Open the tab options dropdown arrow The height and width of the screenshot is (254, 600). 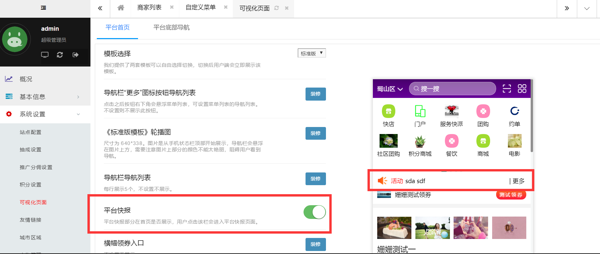[587, 9]
